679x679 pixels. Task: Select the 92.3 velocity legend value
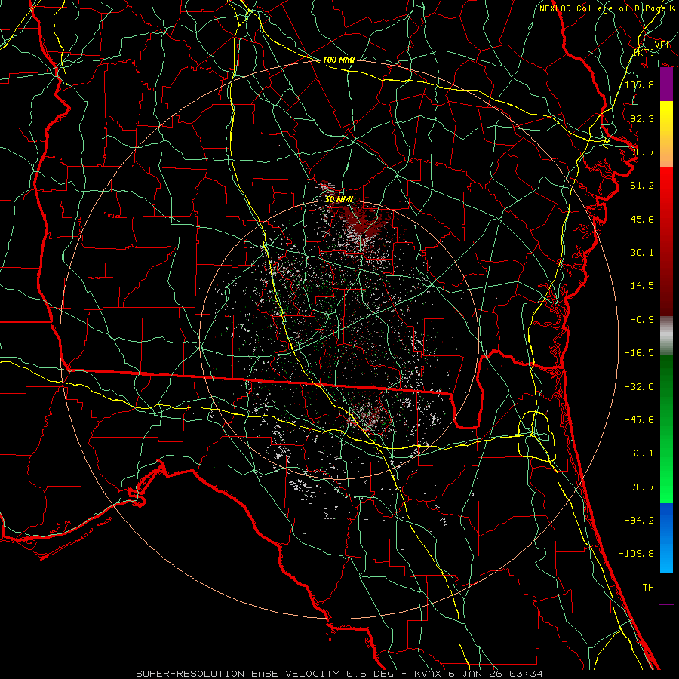tap(642, 118)
